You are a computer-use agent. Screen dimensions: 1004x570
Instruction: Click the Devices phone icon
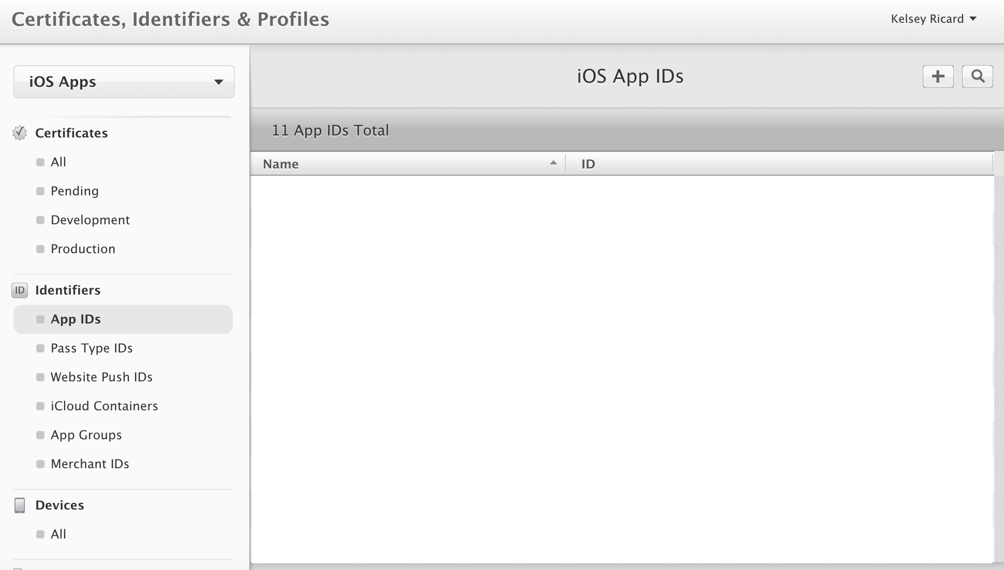(20, 505)
